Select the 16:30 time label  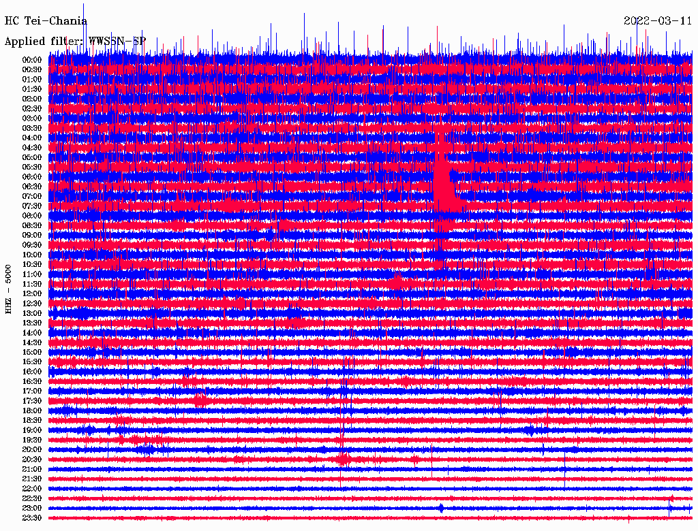point(32,382)
